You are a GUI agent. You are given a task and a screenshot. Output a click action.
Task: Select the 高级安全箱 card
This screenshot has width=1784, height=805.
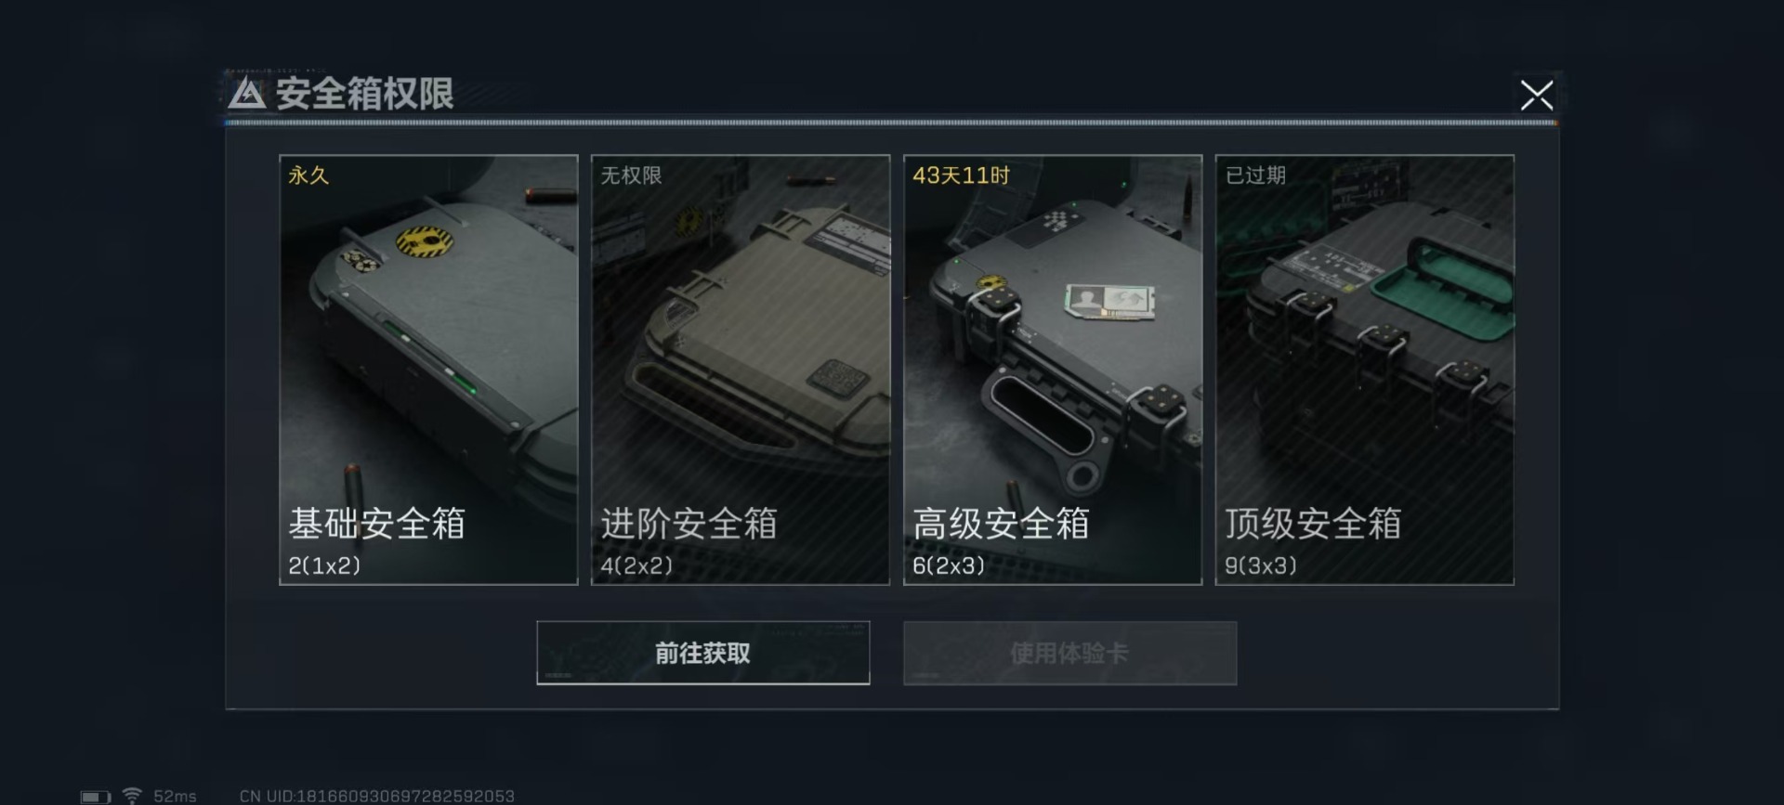[x=1053, y=370]
